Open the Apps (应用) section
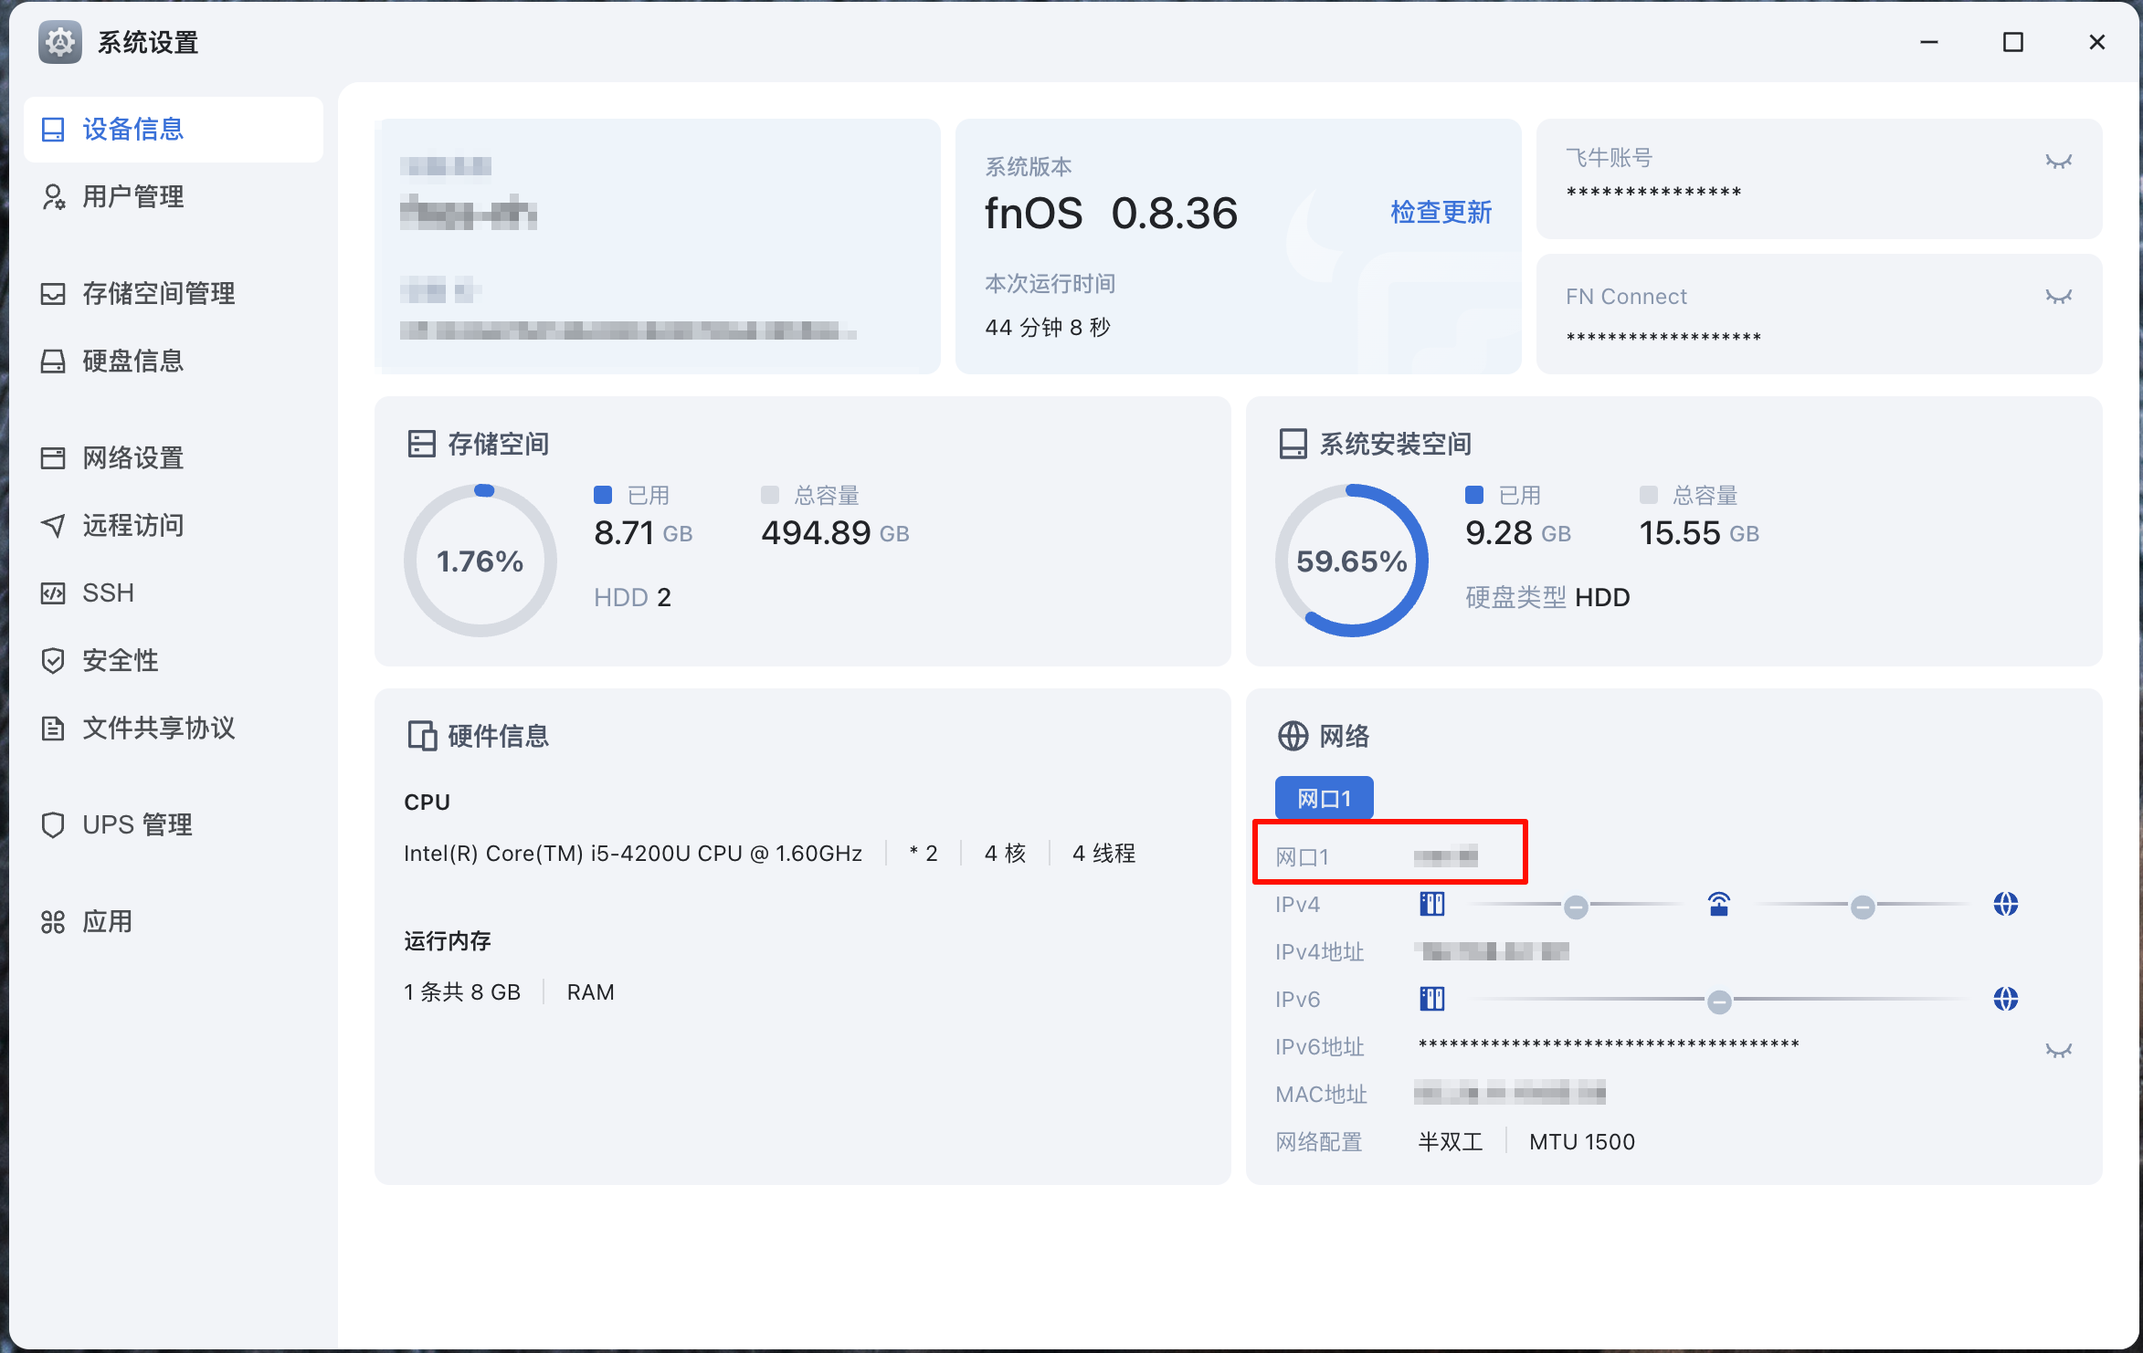Screen dimensions: 2143x1353 (107, 921)
